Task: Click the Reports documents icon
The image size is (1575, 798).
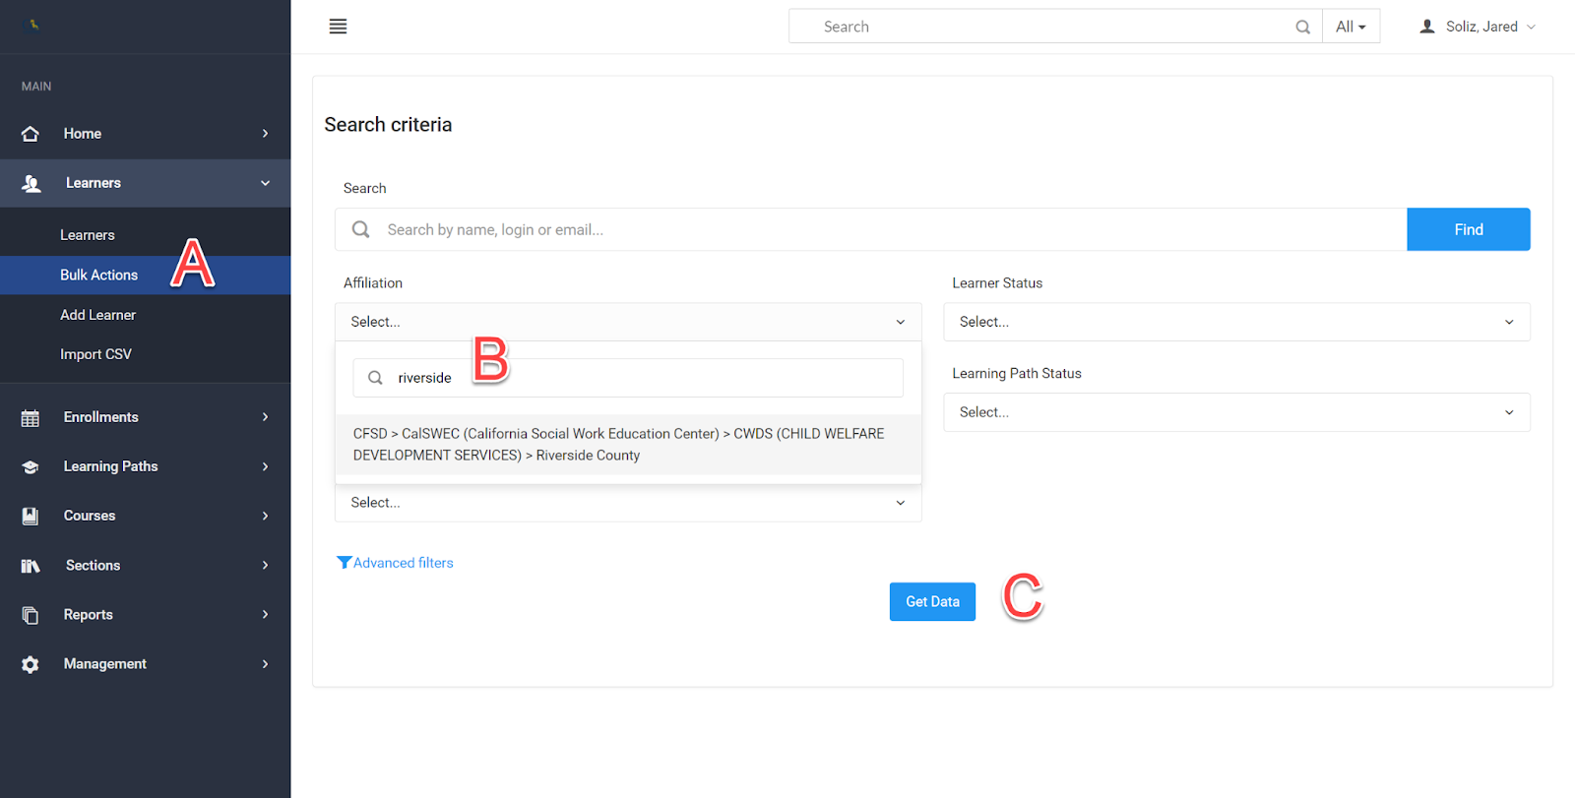Action: click(31, 615)
